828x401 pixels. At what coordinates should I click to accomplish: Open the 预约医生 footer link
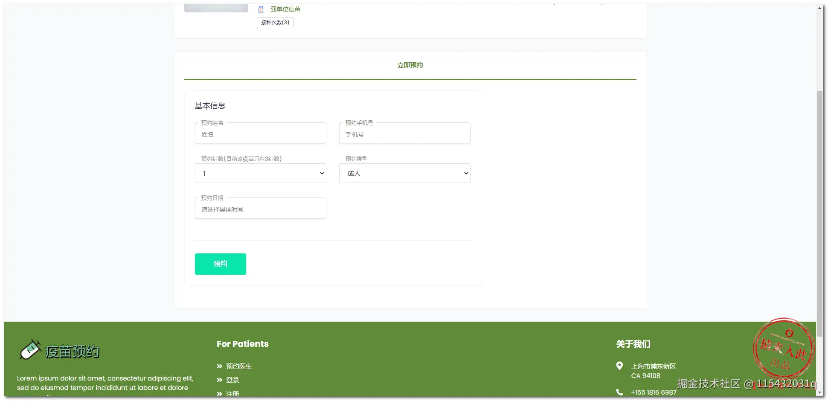pos(239,366)
